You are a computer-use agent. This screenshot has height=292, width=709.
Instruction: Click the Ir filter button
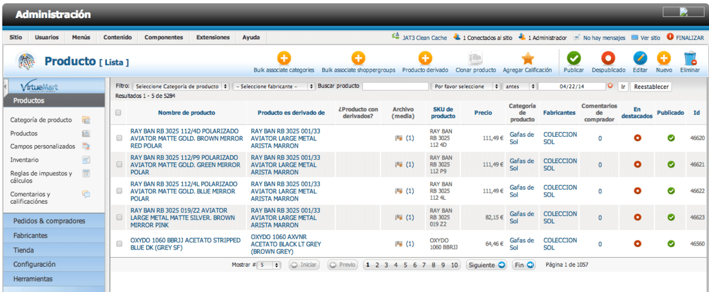pyautogui.click(x=623, y=86)
